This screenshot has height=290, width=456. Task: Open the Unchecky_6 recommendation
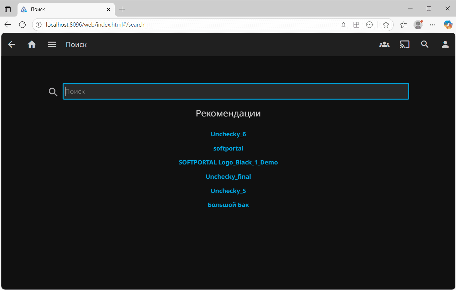228,134
